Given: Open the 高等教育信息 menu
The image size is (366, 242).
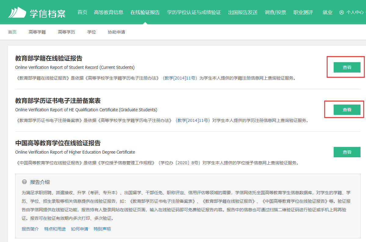Looking at the screenshot, I should click(x=109, y=12).
